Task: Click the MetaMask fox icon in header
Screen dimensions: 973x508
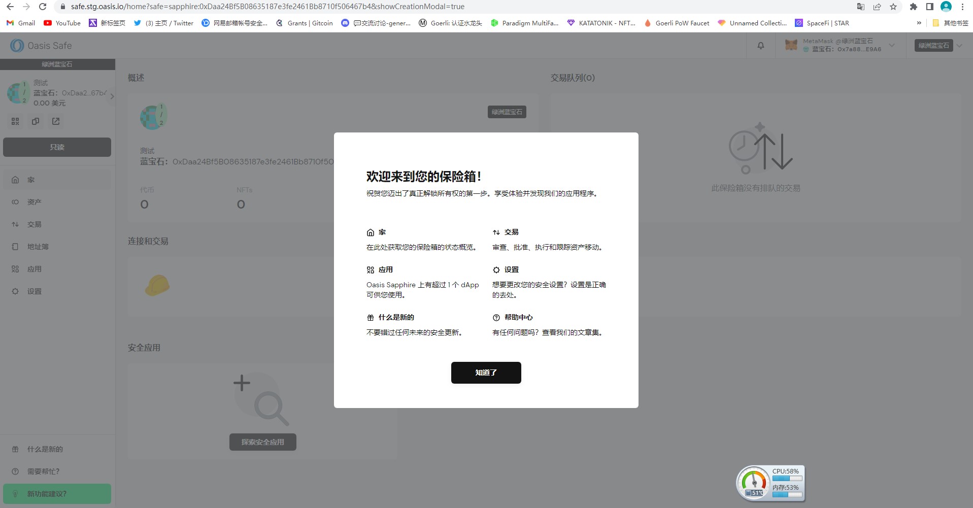Action: [x=791, y=45]
